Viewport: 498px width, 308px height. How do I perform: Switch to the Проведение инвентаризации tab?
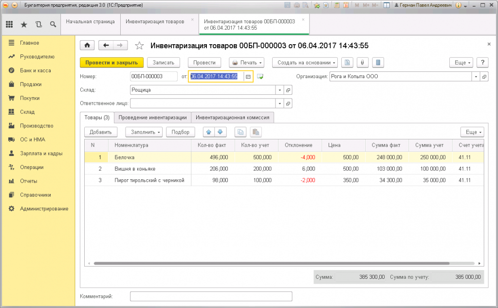point(152,118)
